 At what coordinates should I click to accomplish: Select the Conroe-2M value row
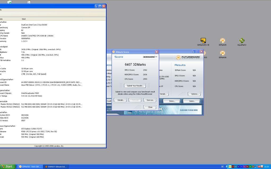[26, 27]
